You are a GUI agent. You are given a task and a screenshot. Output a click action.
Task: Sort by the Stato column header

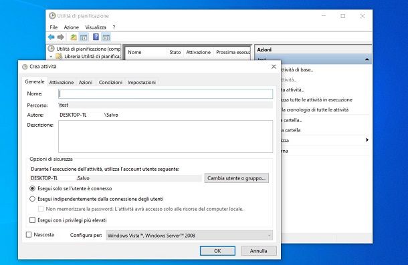pos(175,52)
